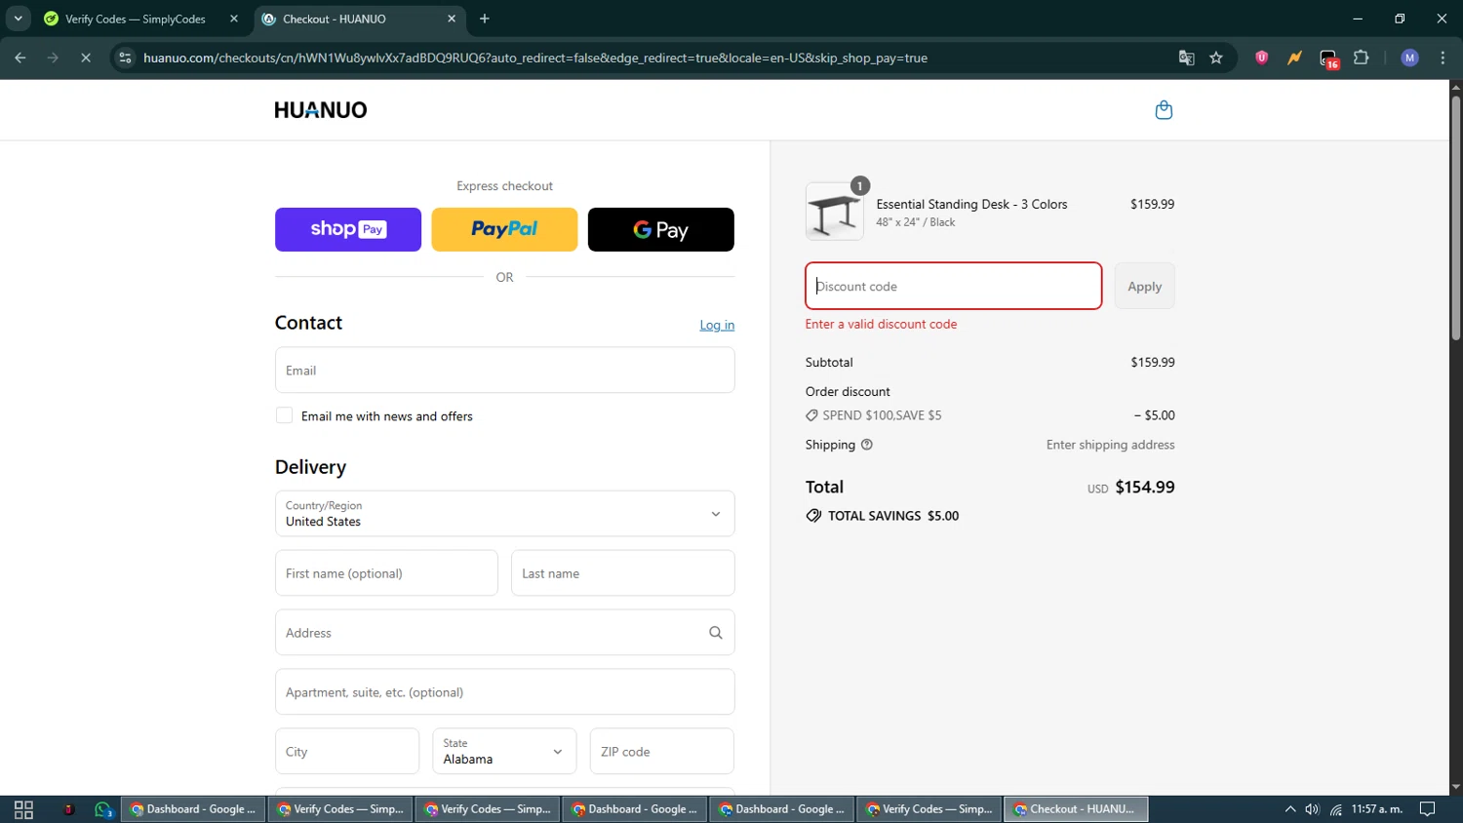Viewport: 1463px width, 823px height.
Task: Open a new browser tab
Action: point(485,19)
